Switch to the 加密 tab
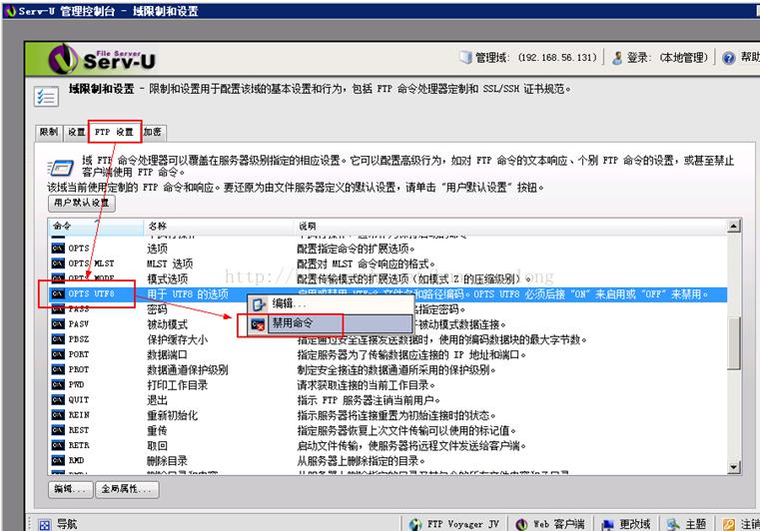This screenshot has height=531, width=760. tap(153, 132)
